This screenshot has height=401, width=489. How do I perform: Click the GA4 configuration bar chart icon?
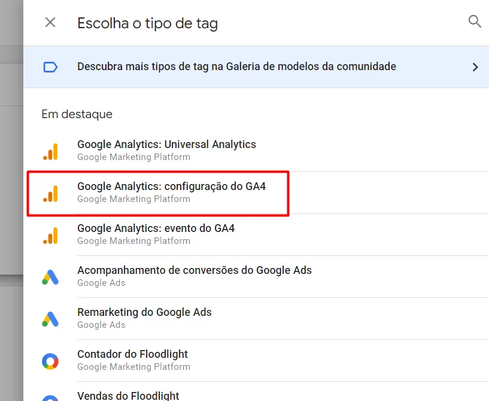point(50,194)
